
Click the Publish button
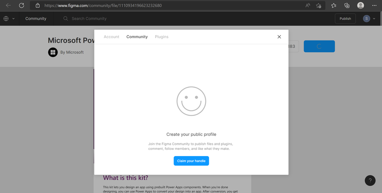tap(345, 18)
